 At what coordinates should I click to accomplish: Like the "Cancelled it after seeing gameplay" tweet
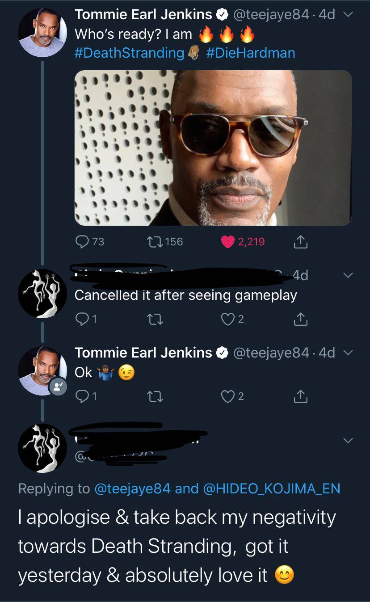(228, 319)
